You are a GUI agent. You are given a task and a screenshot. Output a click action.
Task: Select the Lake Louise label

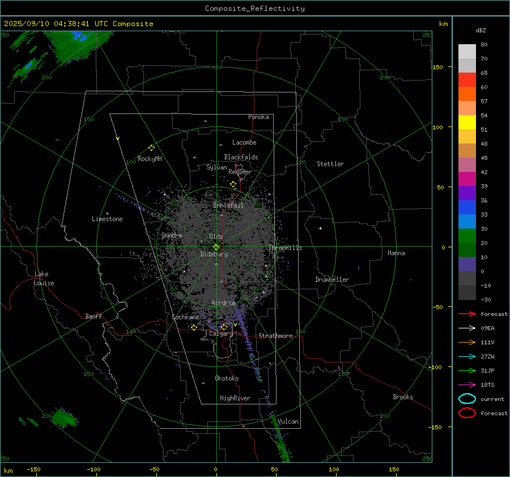click(44, 278)
